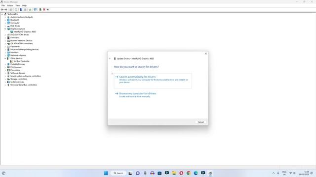Open the Help menu
316x177 pixels.
pos(24,5)
